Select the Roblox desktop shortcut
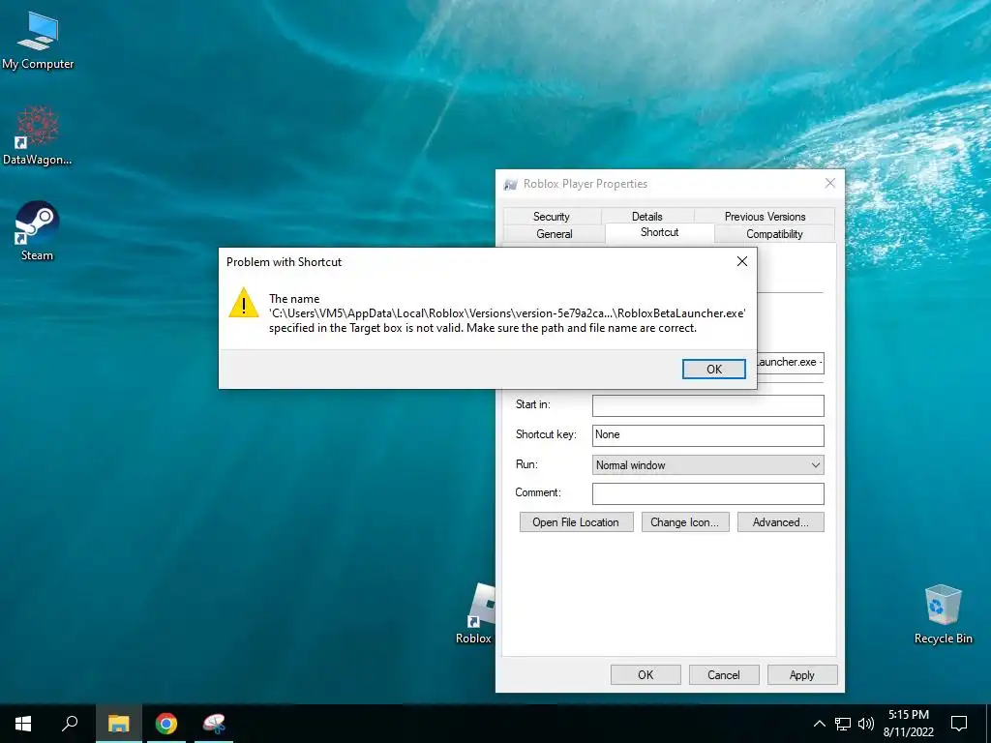The height and width of the screenshot is (743, 991). pos(475,612)
